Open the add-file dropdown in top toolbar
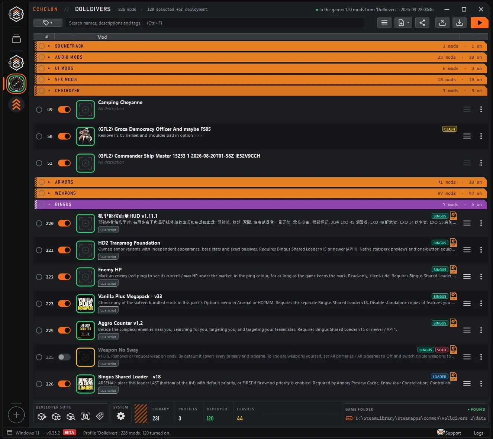The image size is (493, 439). [403, 23]
